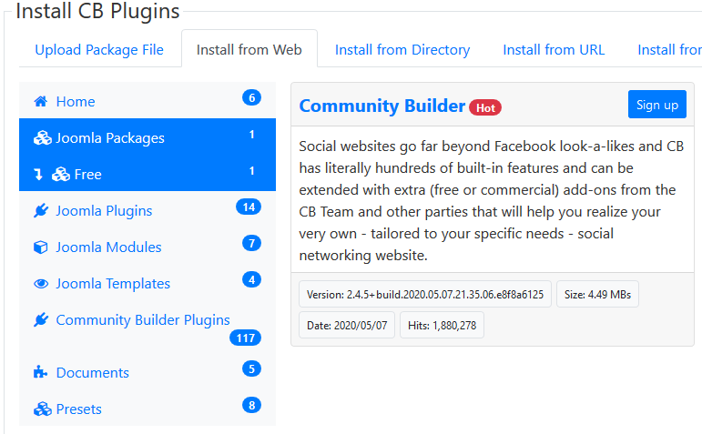Click the Community Builder Plugins plug icon

pyautogui.click(x=41, y=320)
